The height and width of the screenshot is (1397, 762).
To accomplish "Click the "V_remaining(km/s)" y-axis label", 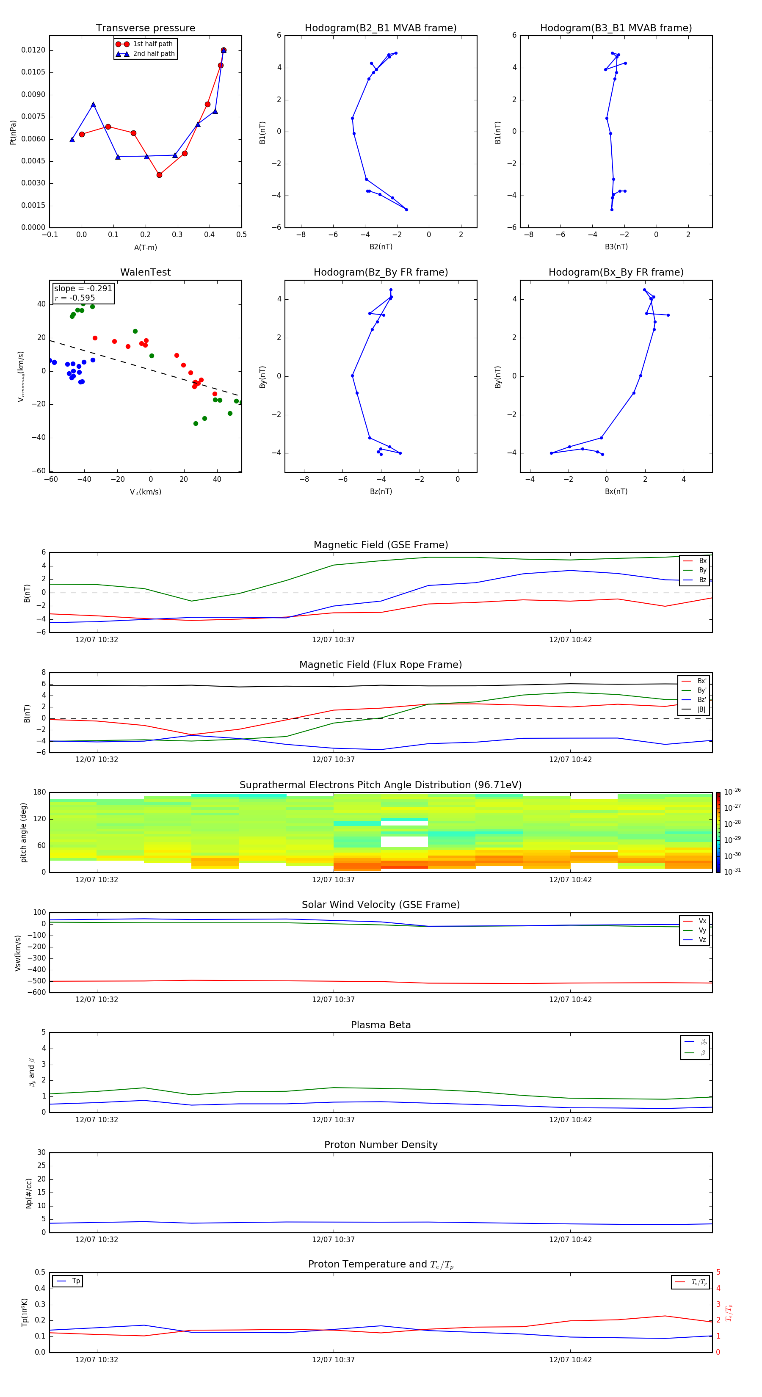I will [21, 376].
